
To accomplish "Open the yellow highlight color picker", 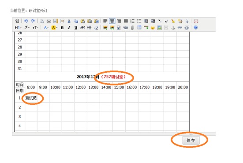I will click(x=54, y=28).
